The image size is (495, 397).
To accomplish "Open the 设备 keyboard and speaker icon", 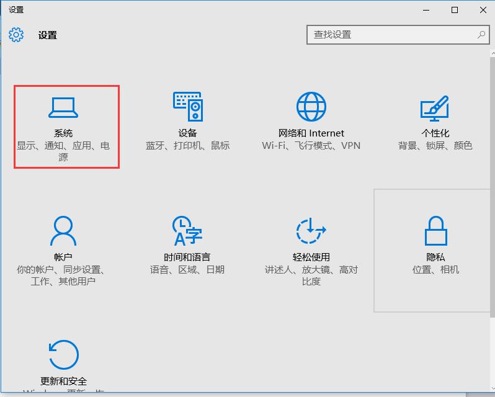I will pos(188,107).
